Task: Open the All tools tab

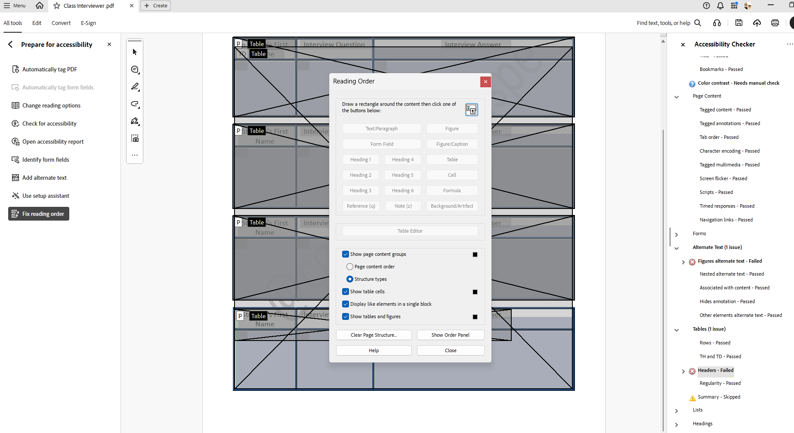Action: pos(13,23)
